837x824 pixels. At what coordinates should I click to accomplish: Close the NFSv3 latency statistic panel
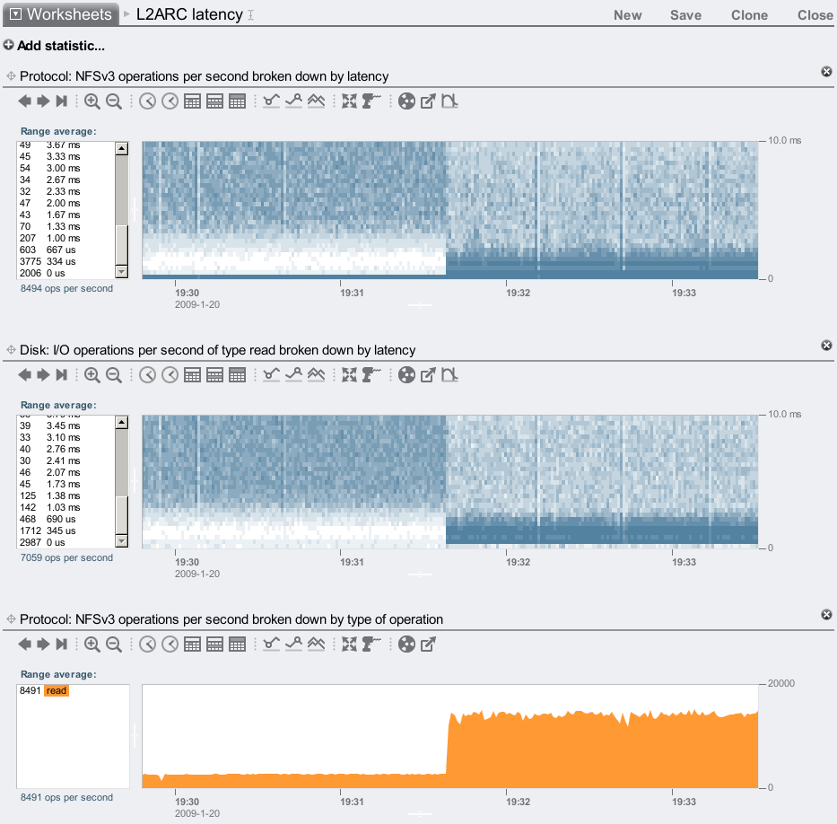click(x=826, y=72)
